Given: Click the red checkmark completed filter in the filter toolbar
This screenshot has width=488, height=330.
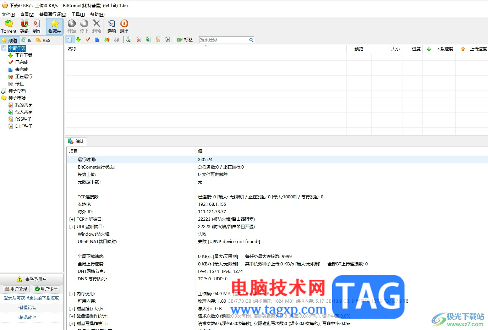Looking at the screenshot, I should click(88, 40).
